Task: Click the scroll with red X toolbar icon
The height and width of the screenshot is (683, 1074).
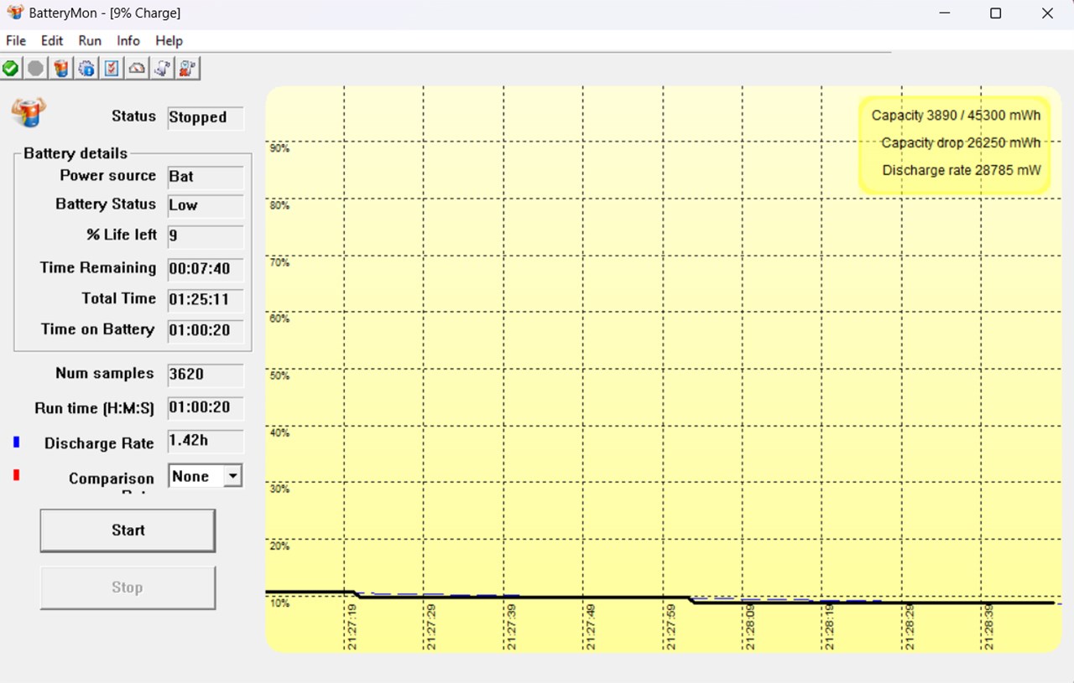Action: pyautogui.click(x=188, y=68)
